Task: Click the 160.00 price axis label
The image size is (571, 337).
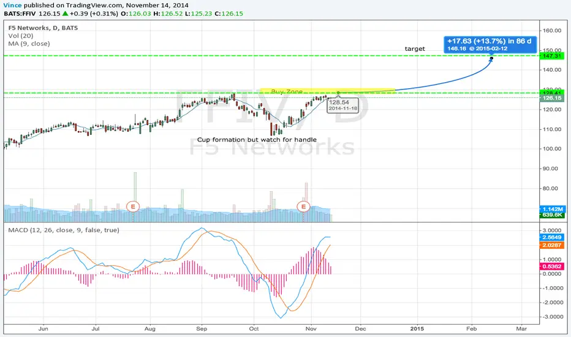Action: click(x=552, y=31)
